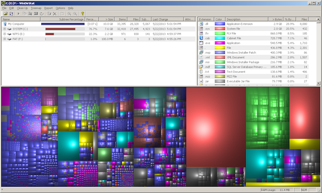322x193 pixels.
Task: Open the Report menu
Action: [x=49, y=8]
